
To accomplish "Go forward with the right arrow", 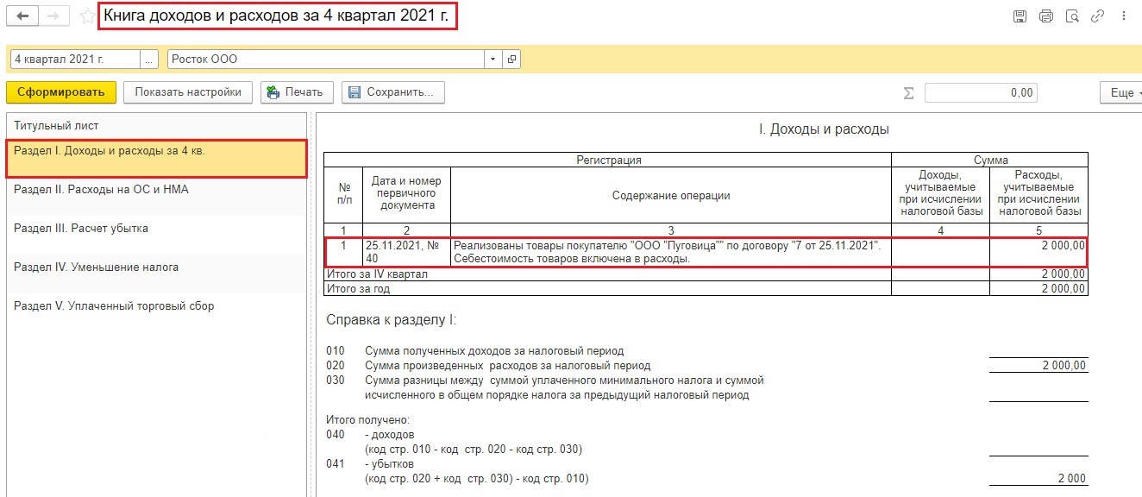I will pos(53,16).
